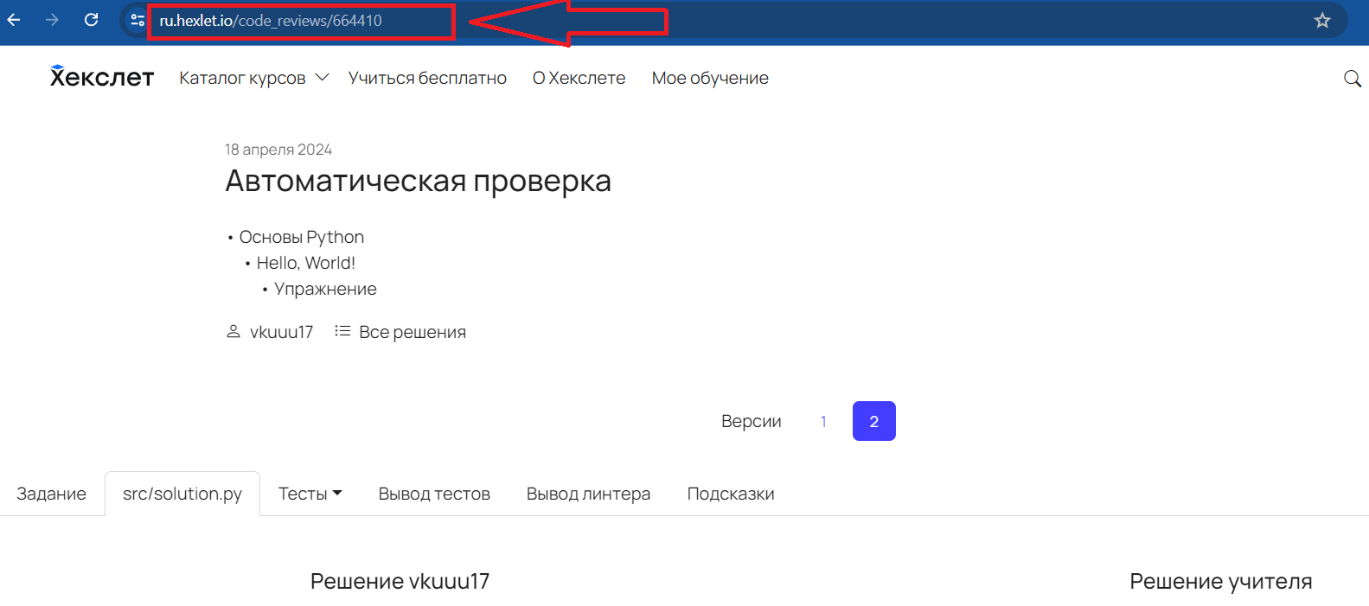This screenshot has height=606, width=1369.
Task: Open search with magnifier icon
Action: [x=1352, y=79]
